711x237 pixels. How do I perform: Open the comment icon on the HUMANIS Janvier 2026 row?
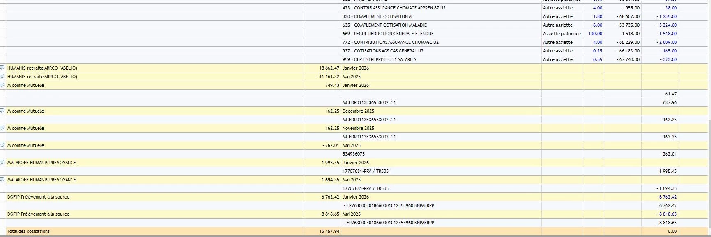pos(2,68)
